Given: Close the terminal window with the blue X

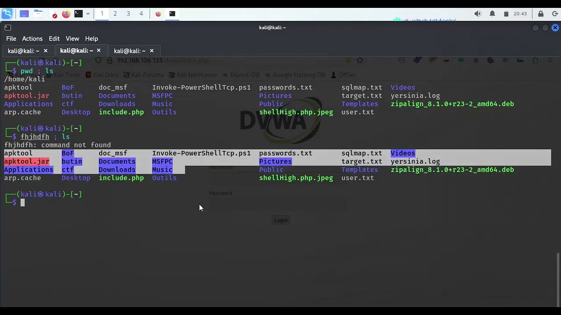Looking at the screenshot, I should tap(555, 28).
